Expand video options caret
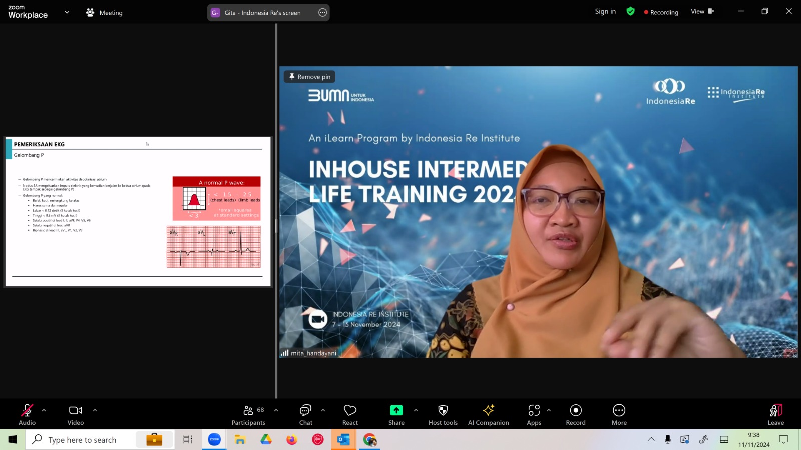Viewport: 801px width, 450px height. (x=95, y=410)
